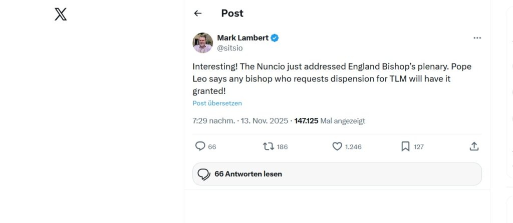Click the timestamp 7:29 nachm. 13. Nov. 2025

pos(240,121)
